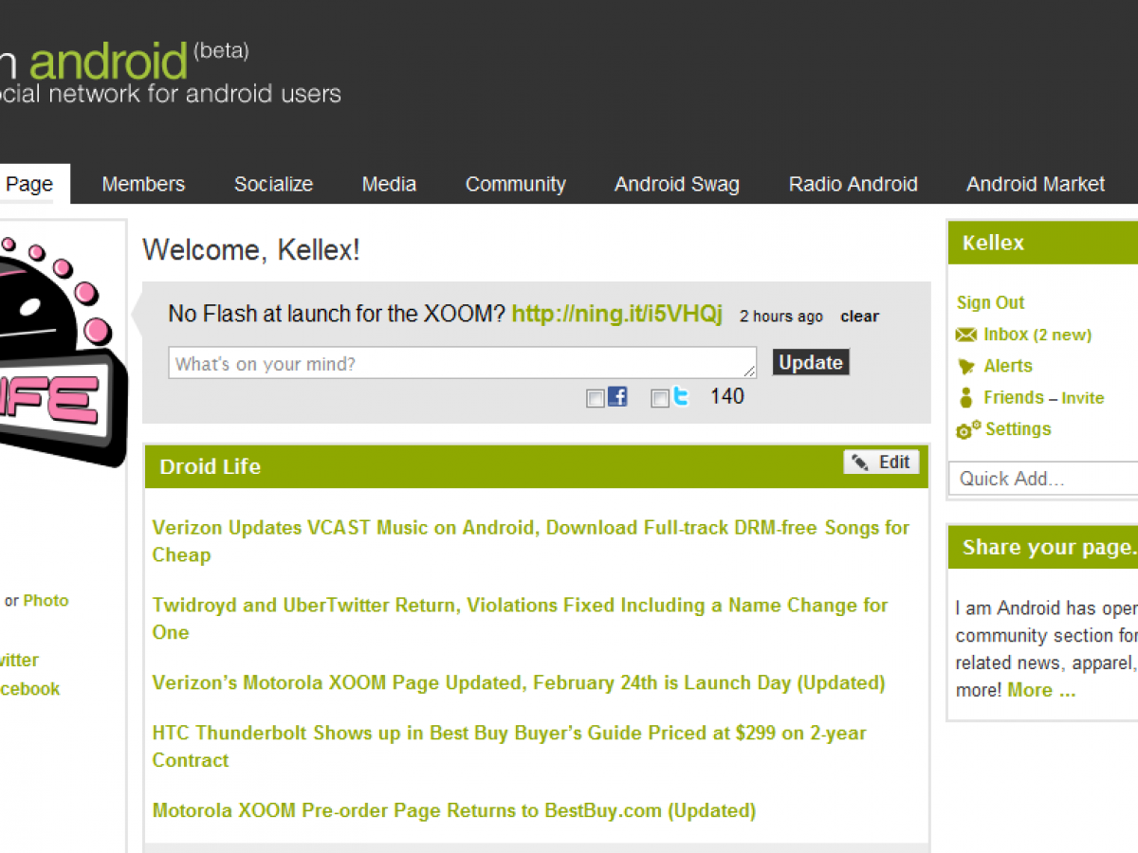The image size is (1138, 853).
Task: Enable the Facebook share checkbox
Action: [x=596, y=399]
